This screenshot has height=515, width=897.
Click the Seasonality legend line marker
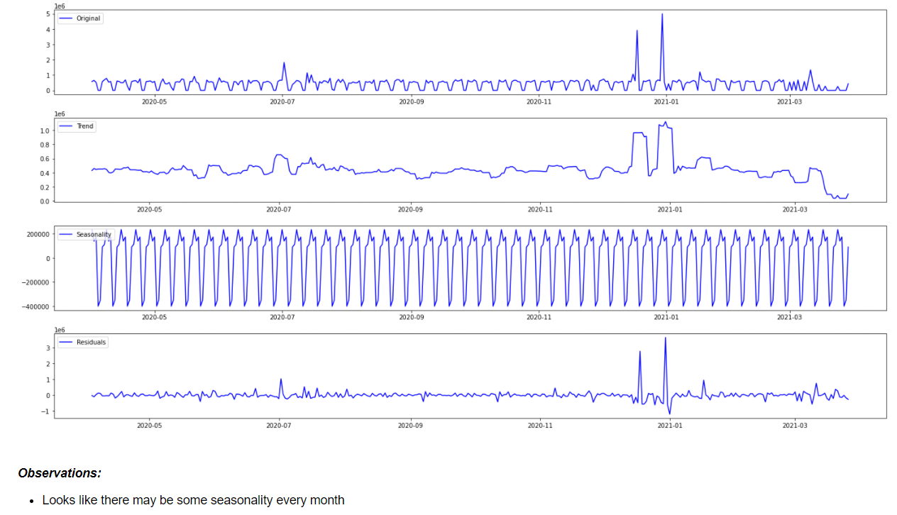coord(65,234)
